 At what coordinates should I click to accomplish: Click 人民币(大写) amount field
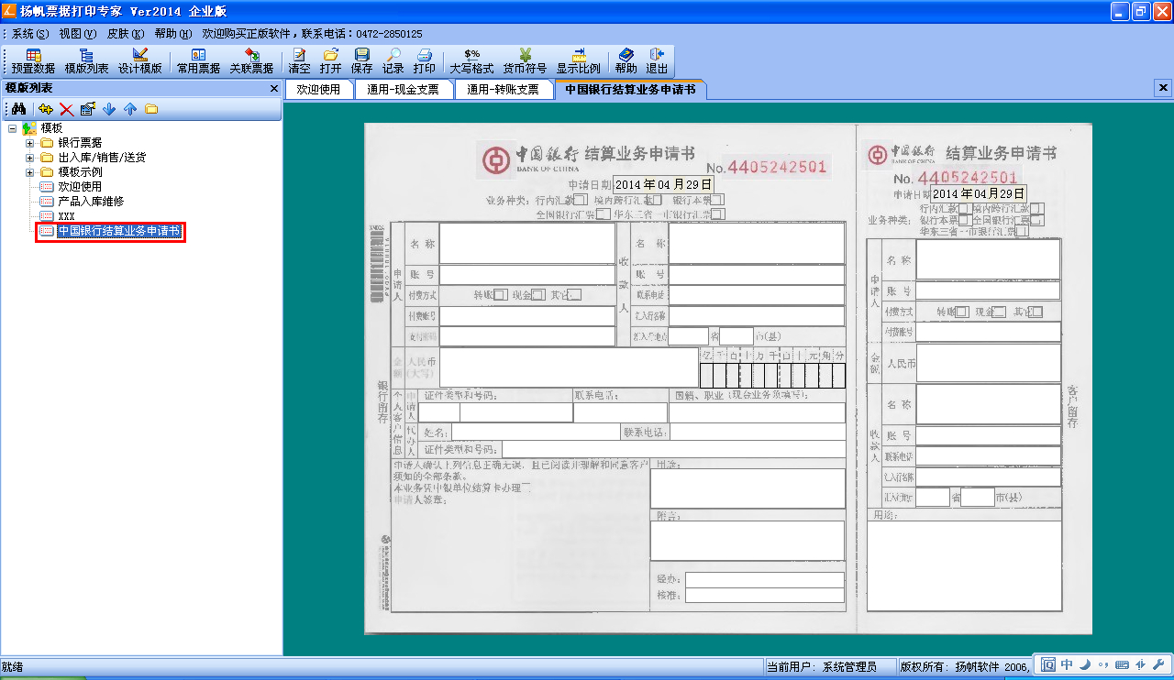pyautogui.click(x=569, y=367)
